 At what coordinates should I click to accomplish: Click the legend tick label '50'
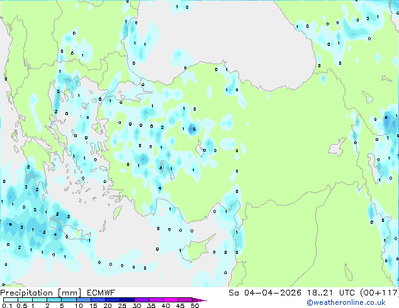tap(194, 305)
